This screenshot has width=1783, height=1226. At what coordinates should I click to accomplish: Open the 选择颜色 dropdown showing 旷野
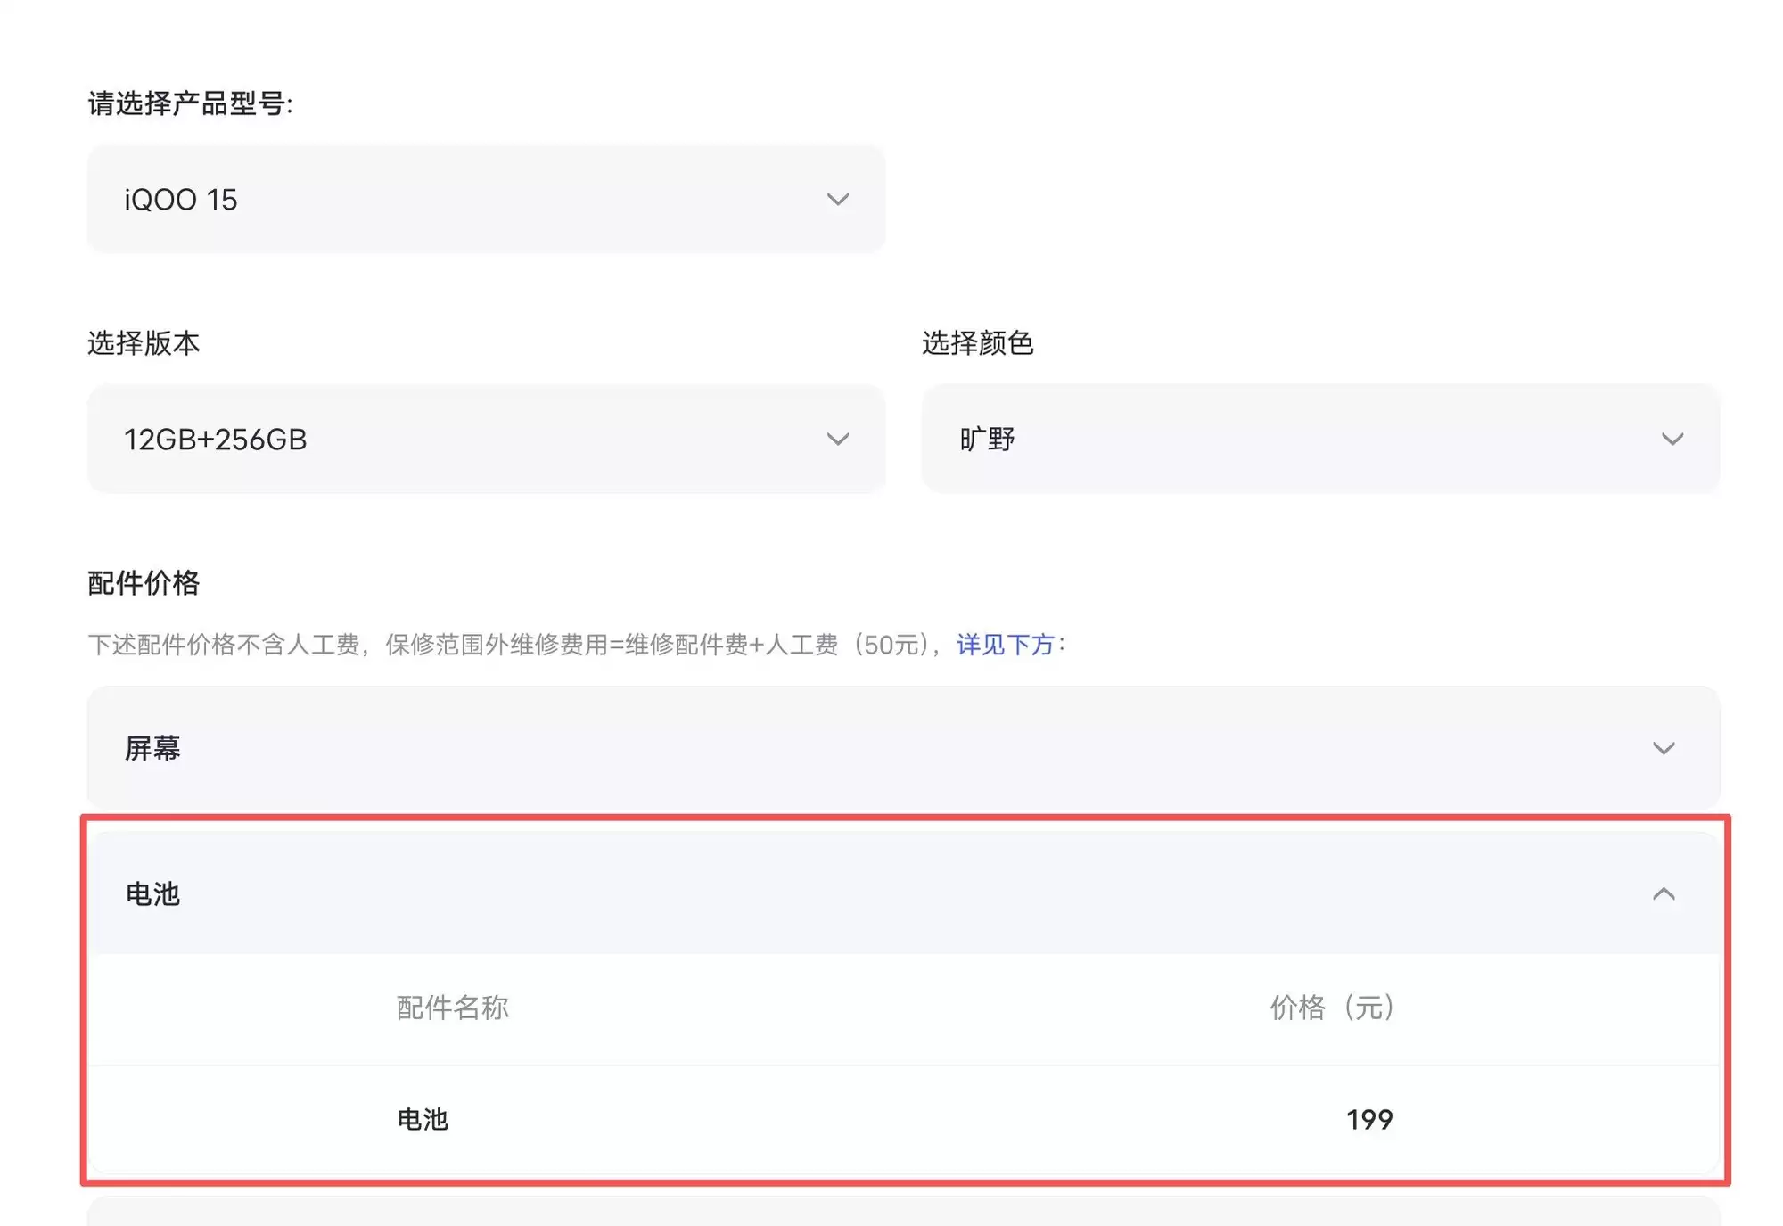pos(1320,439)
